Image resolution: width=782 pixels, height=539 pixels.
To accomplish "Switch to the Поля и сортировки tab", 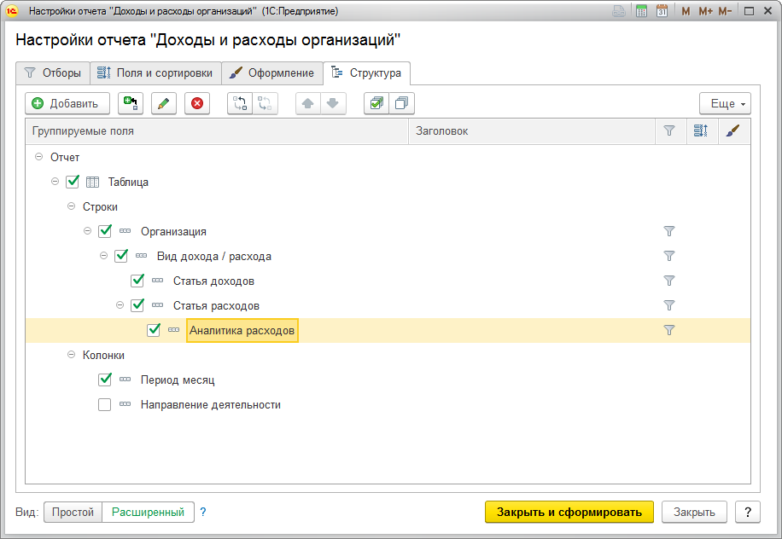I will (x=155, y=73).
